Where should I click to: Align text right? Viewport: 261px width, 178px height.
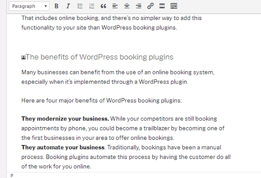[139, 6]
